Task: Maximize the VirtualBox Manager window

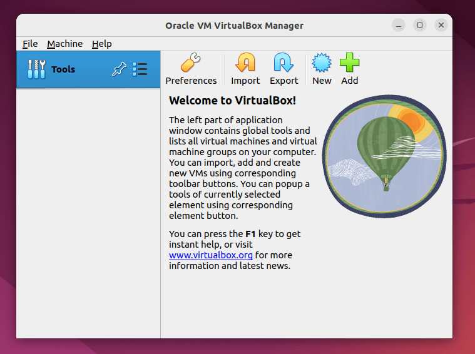Action: (420, 25)
